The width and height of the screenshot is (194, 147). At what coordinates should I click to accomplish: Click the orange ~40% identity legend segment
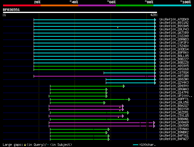coord(59,5)
